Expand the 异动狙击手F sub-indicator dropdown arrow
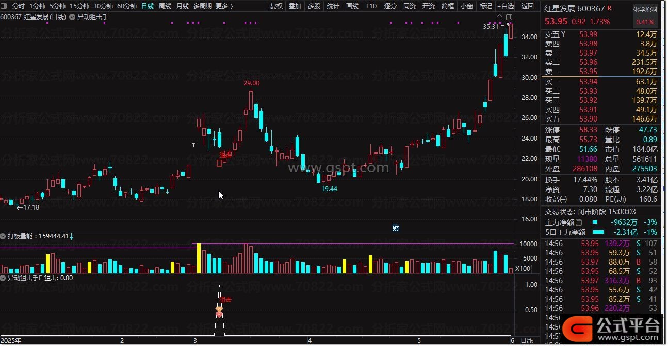Screen dimensions: 668x346 4,278
